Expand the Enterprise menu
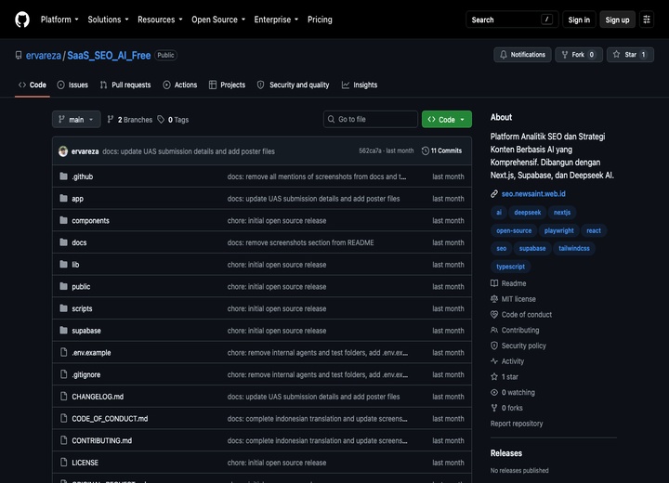Image resolution: width=669 pixels, height=483 pixels. click(x=276, y=20)
